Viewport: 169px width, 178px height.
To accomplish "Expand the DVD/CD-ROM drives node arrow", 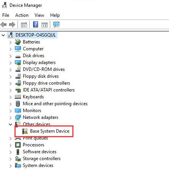I will [11, 70].
